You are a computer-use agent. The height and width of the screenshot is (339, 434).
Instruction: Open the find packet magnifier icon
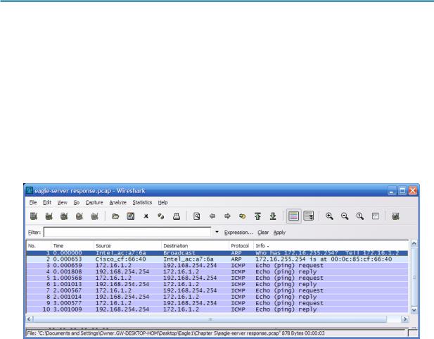[197, 216]
